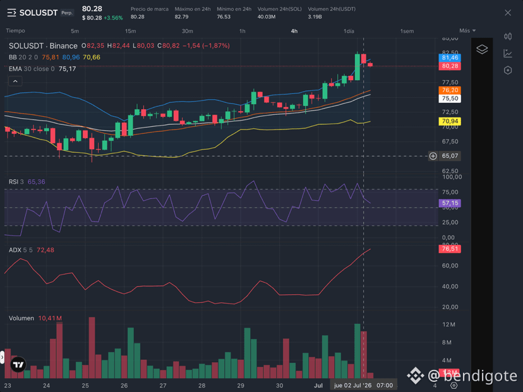
Task: Open the TradingView logo badge
Action: point(18,365)
